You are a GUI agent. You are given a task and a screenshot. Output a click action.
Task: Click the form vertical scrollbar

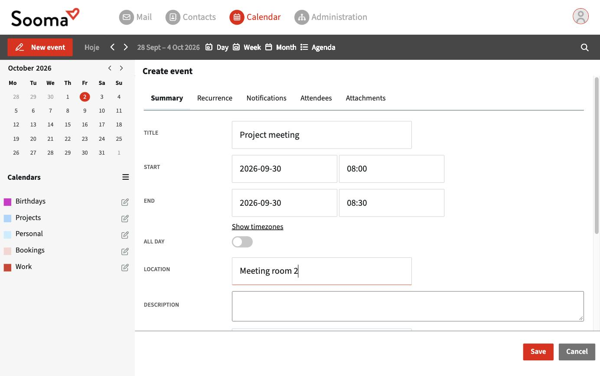597,156
